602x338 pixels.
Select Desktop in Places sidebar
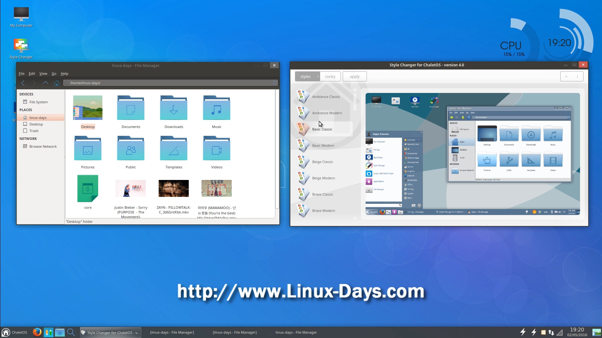(40, 124)
